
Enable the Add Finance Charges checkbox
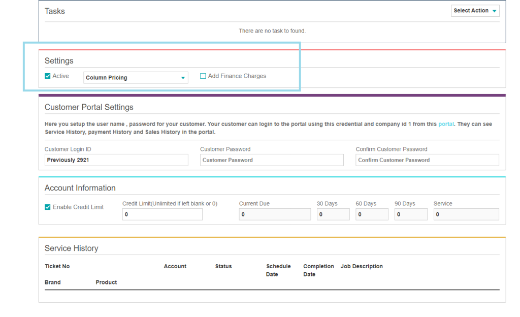pyautogui.click(x=203, y=76)
